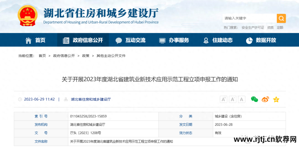Click hot search link 资质
The width and height of the screenshot is (299, 152).
pyautogui.click(x=270, y=28)
